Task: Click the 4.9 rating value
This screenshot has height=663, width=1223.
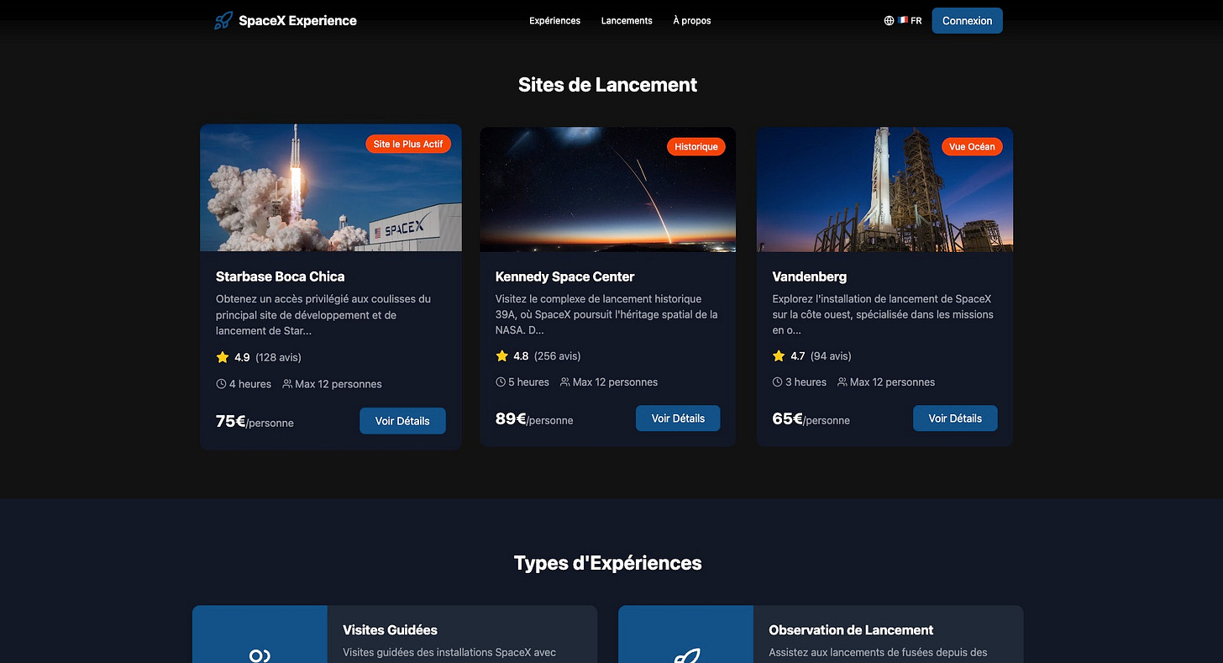Action: pyautogui.click(x=242, y=357)
